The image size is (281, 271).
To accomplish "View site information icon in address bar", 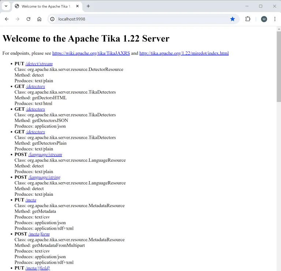I will pyautogui.click(x=52, y=19).
